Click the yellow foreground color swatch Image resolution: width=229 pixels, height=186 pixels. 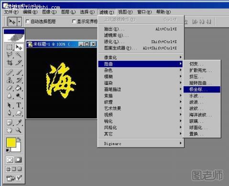pyautogui.click(x=11, y=142)
